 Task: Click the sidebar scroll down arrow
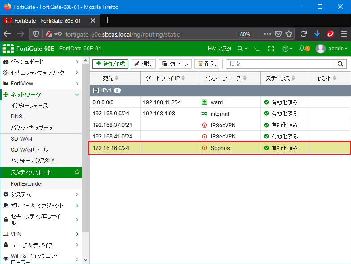tap(85, 260)
